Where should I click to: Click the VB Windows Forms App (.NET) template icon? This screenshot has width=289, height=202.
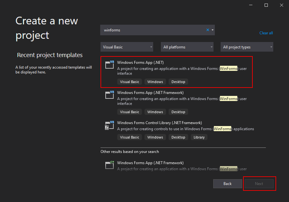(x=109, y=64)
